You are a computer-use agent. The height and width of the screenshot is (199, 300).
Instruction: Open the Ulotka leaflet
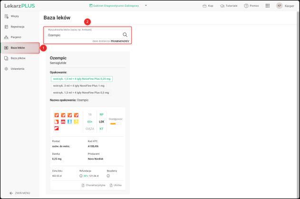tap(116, 185)
